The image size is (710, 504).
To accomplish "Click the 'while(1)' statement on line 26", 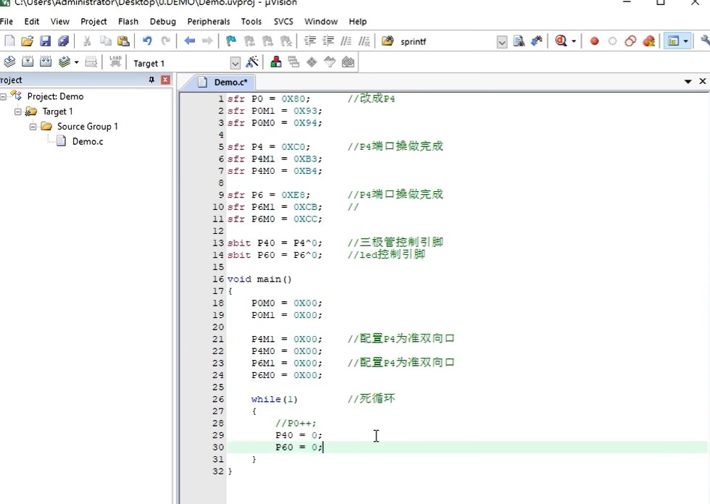I will [275, 400].
